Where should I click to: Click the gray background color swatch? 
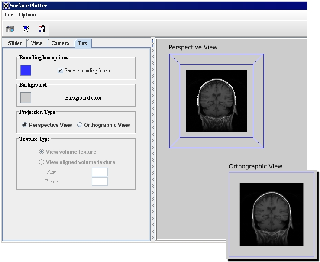pyautogui.click(x=26, y=97)
